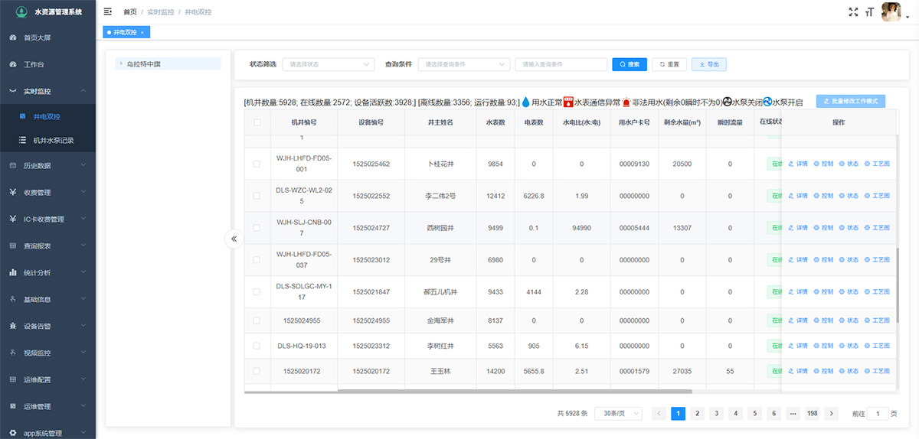Open the 状态筛选 dropdown
The width and height of the screenshot is (919, 439).
pos(329,65)
